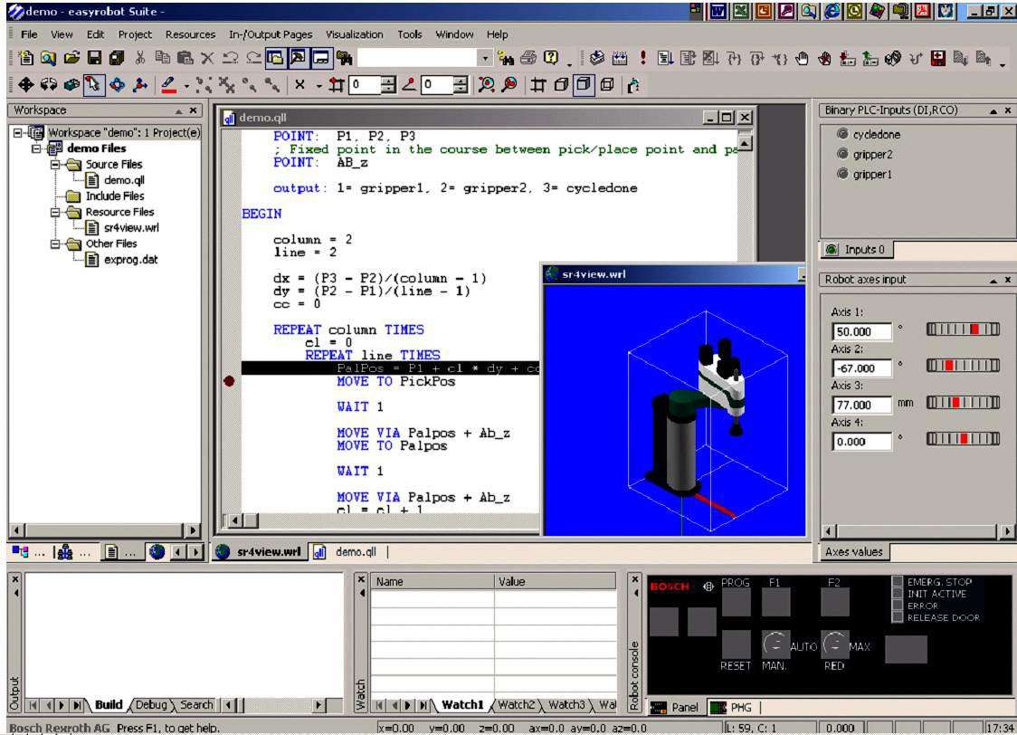The width and height of the screenshot is (1017, 735).
Task: Click the Axis 1 value field
Action: coord(861,331)
